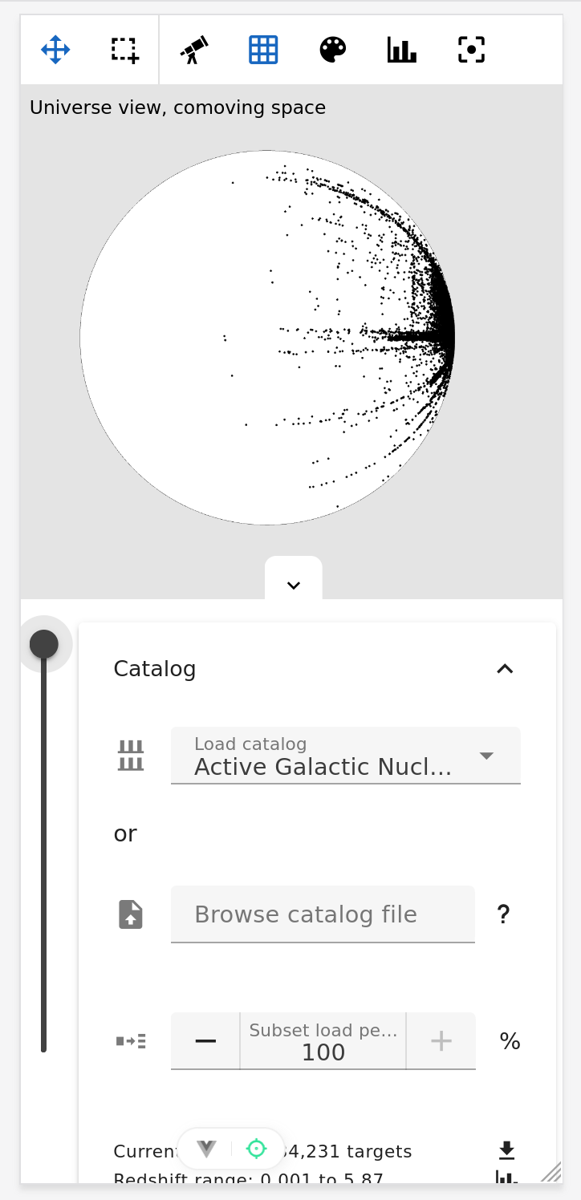Image resolution: width=581 pixels, height=1200 pixels.
Task: Click the green component inspector target icon
Action: coord(256,1149)
